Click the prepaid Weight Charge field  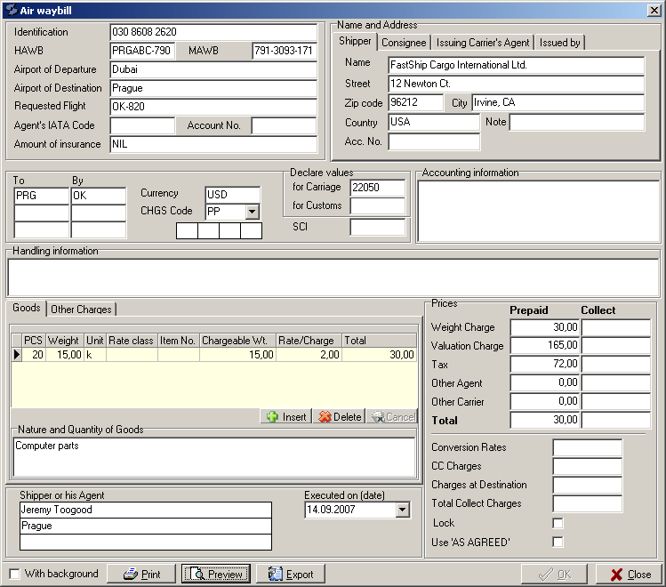click(x=545, y=327)
